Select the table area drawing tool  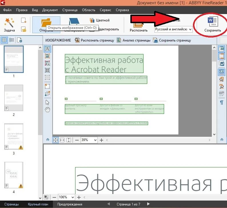(47, 70)
